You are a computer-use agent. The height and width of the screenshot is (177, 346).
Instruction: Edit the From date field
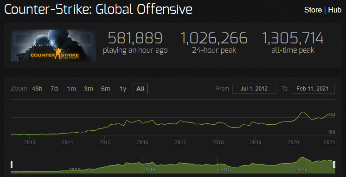click(254, 89)
